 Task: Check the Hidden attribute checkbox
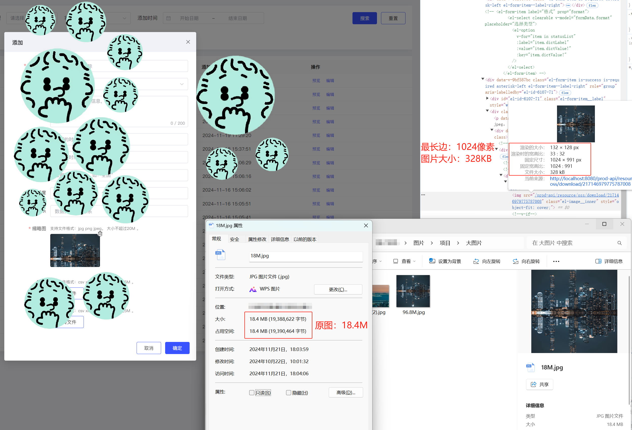[x=289, y=392]
